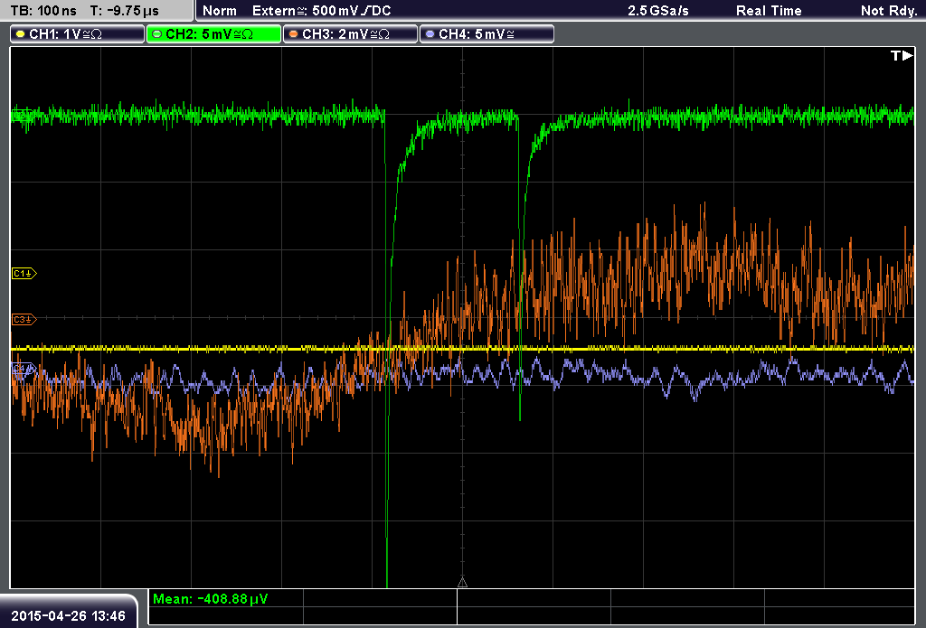The height and width of the screenshot is (628, 926).
Task: Select the CH1: 1V channel tab
Action: click(x=78, y=34)
